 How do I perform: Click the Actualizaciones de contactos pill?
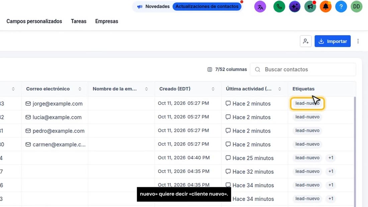pos(207,7)
